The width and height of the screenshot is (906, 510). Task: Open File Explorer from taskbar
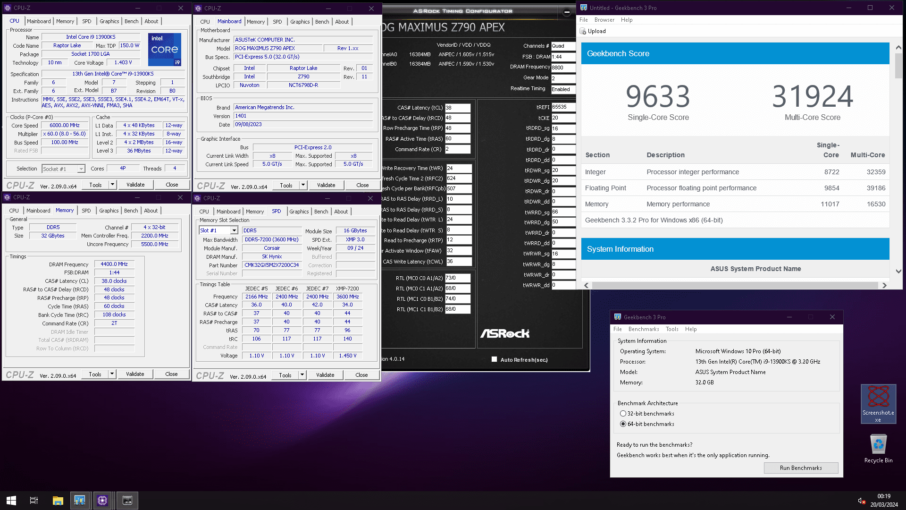click(58, 501)
